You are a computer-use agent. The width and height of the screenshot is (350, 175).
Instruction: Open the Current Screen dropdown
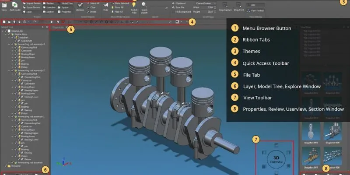coord(206,3)
